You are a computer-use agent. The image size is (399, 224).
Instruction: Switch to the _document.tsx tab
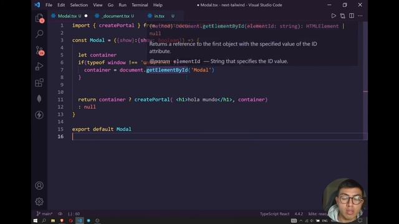pos(116,16)
